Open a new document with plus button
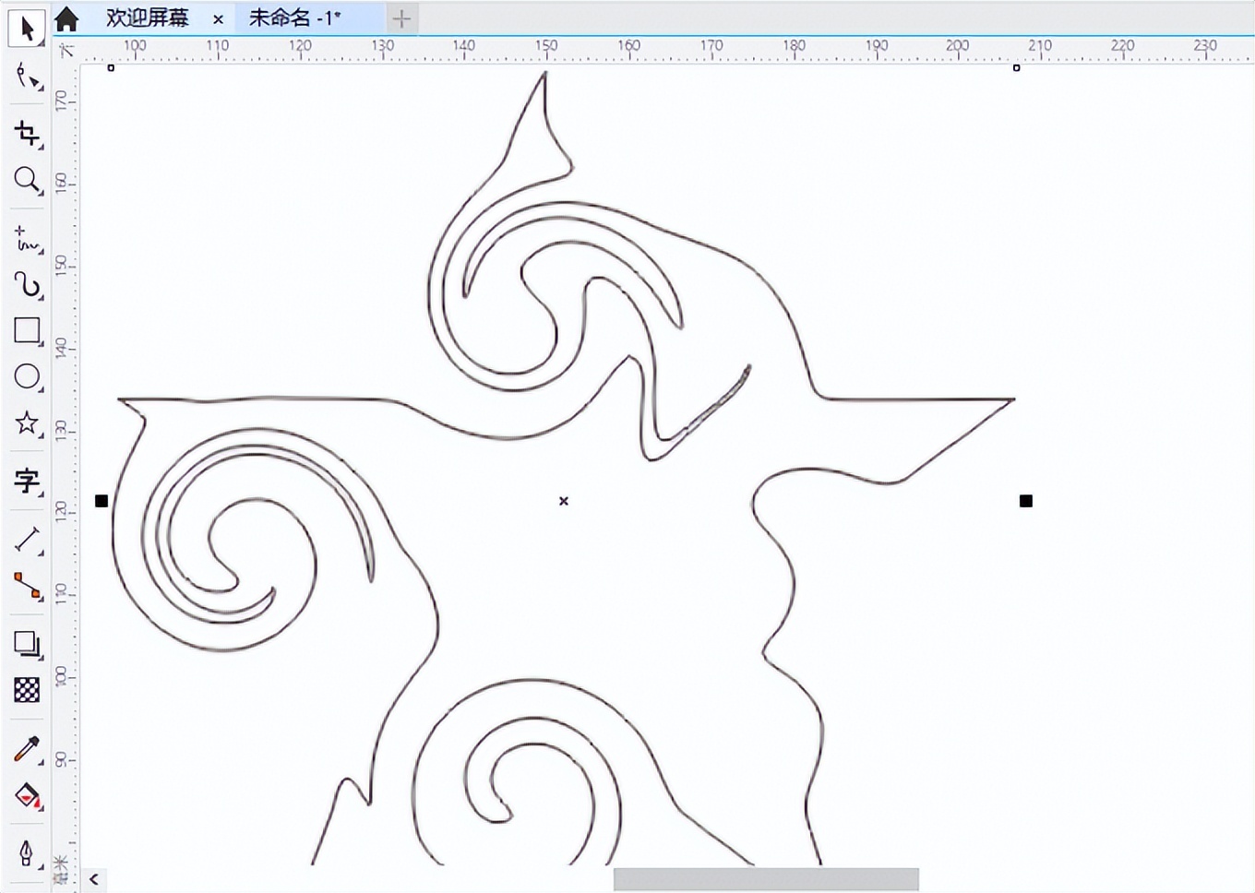1255x893 pixels. pos(401,18)
